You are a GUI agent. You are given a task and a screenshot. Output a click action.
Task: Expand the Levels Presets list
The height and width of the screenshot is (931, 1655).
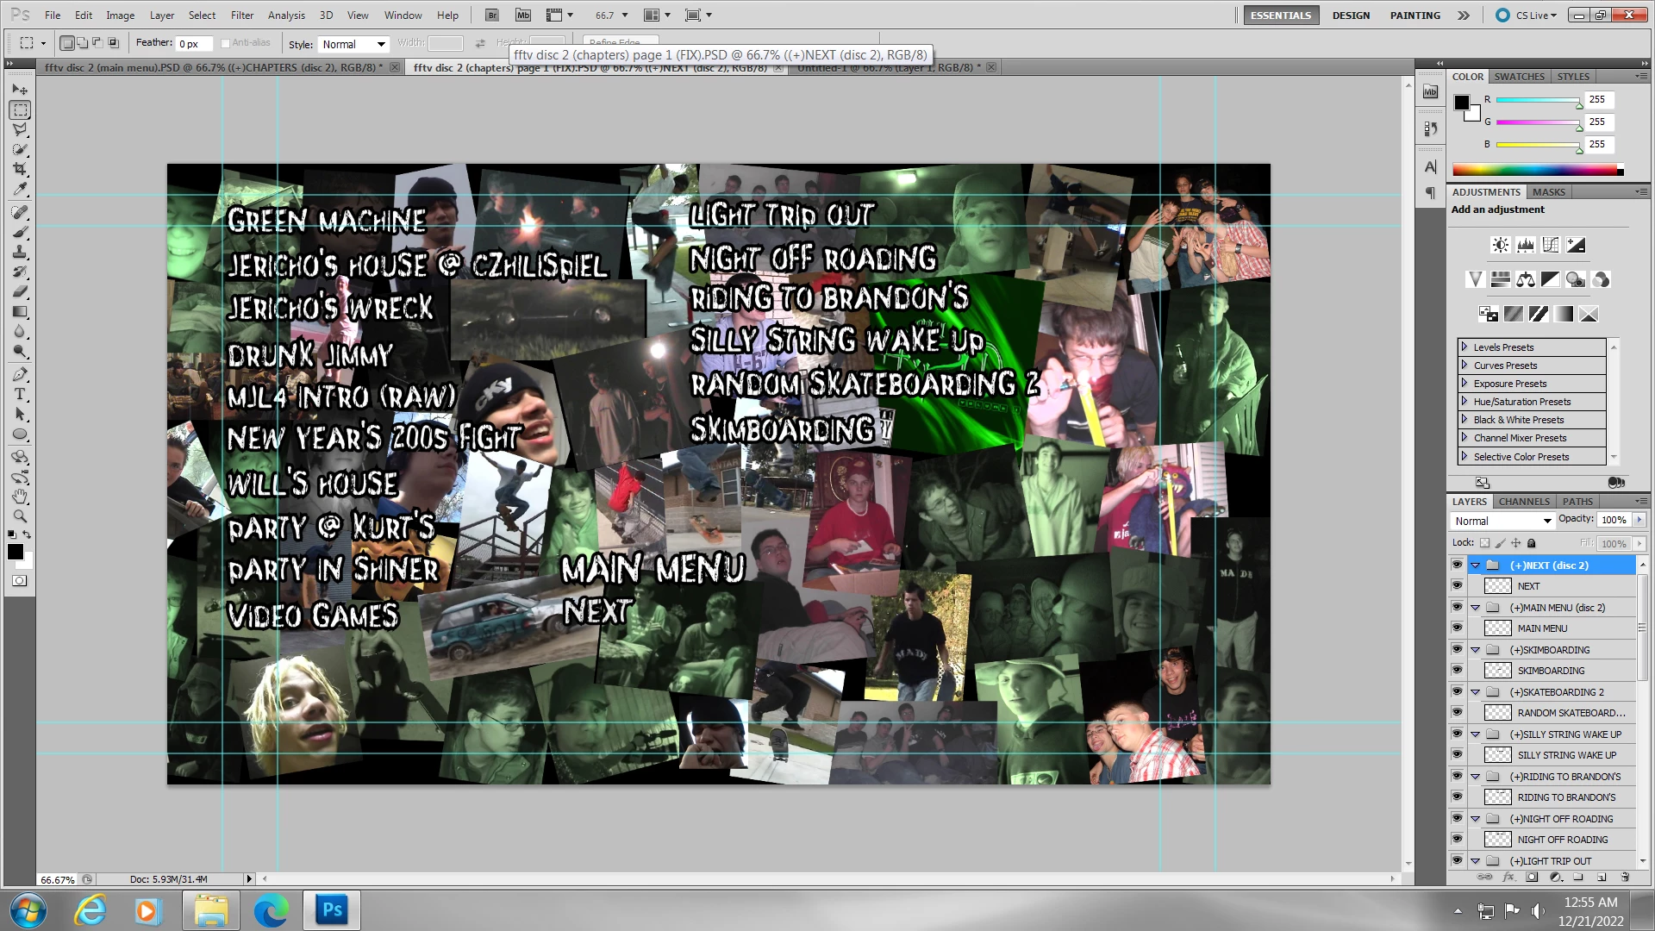(x=1464, y=347)
